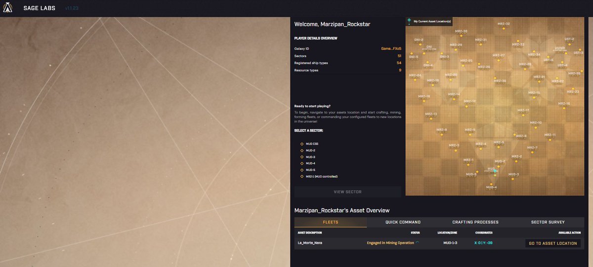The width and height of the screenshot is (593, 267).
Task: Select MRZ-10 marker on the galaxy map
Action: (536, 127)
